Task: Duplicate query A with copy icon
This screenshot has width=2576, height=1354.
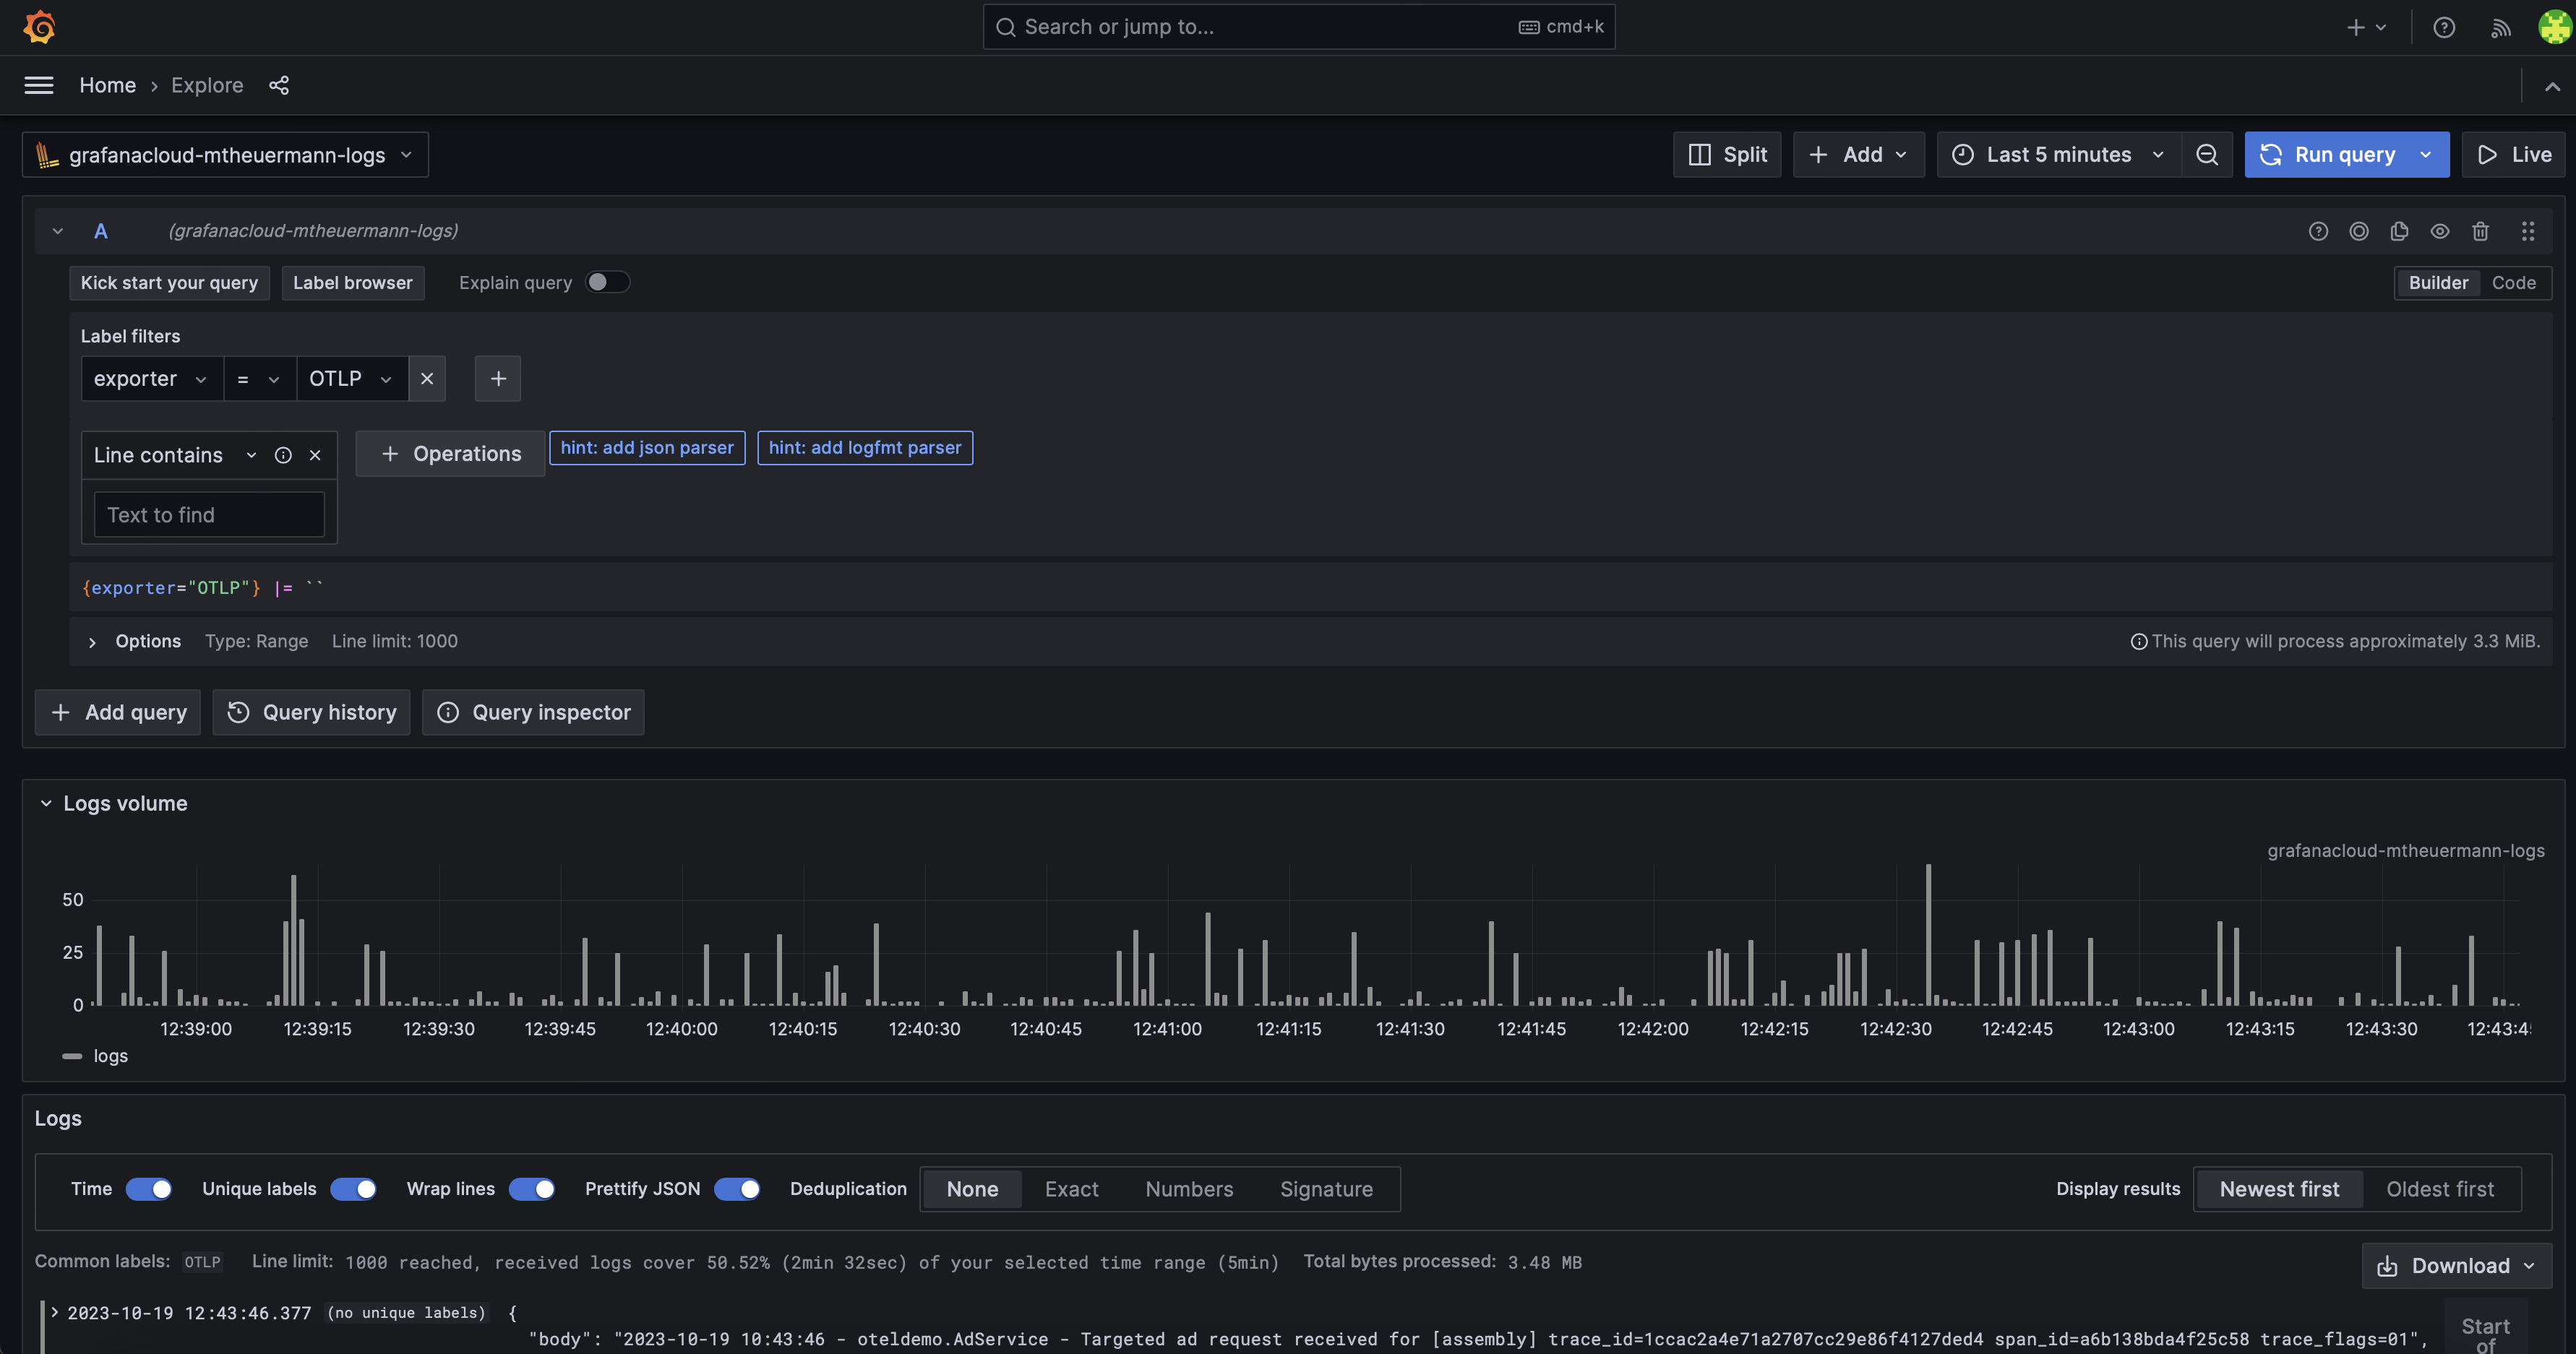Action: (2399, 231)
